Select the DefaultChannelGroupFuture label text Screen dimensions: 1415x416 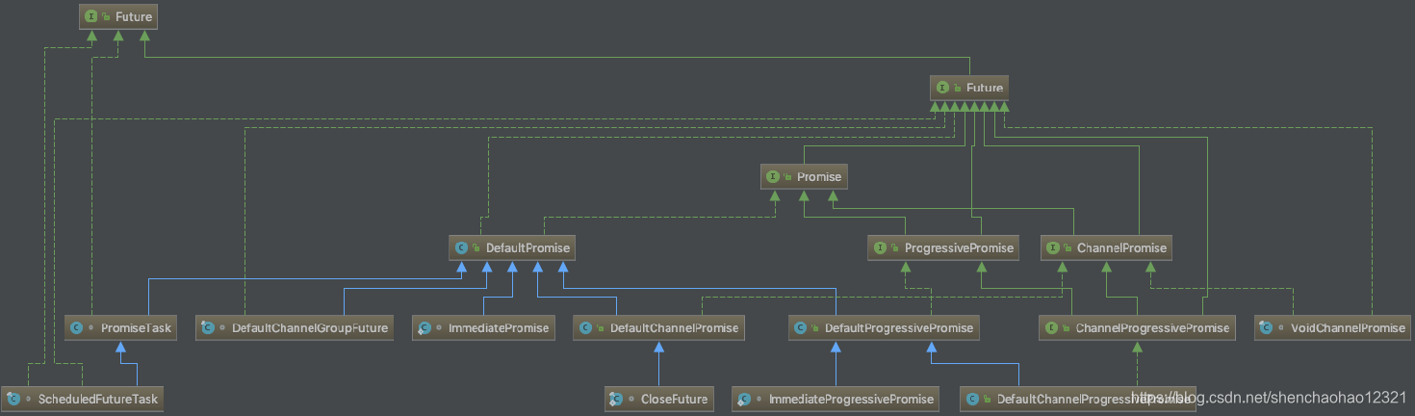pos(310,327)
